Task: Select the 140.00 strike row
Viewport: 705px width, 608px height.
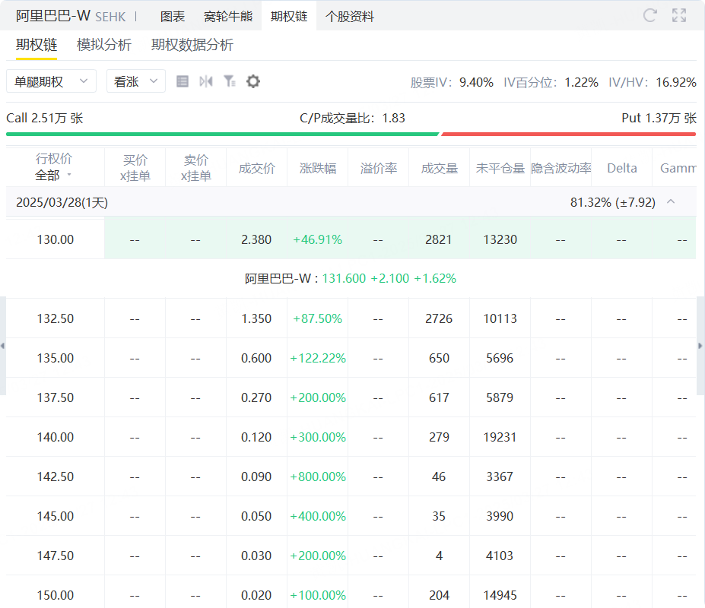Action: pos(351,437)
